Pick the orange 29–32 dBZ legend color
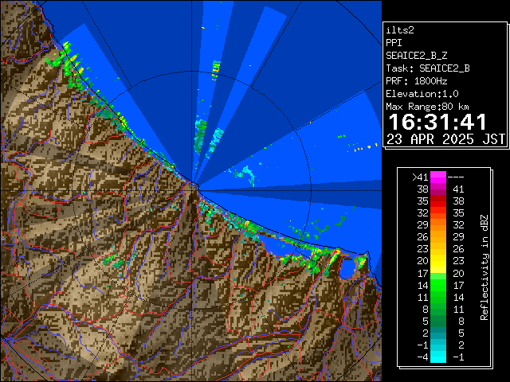 [438, 225]
